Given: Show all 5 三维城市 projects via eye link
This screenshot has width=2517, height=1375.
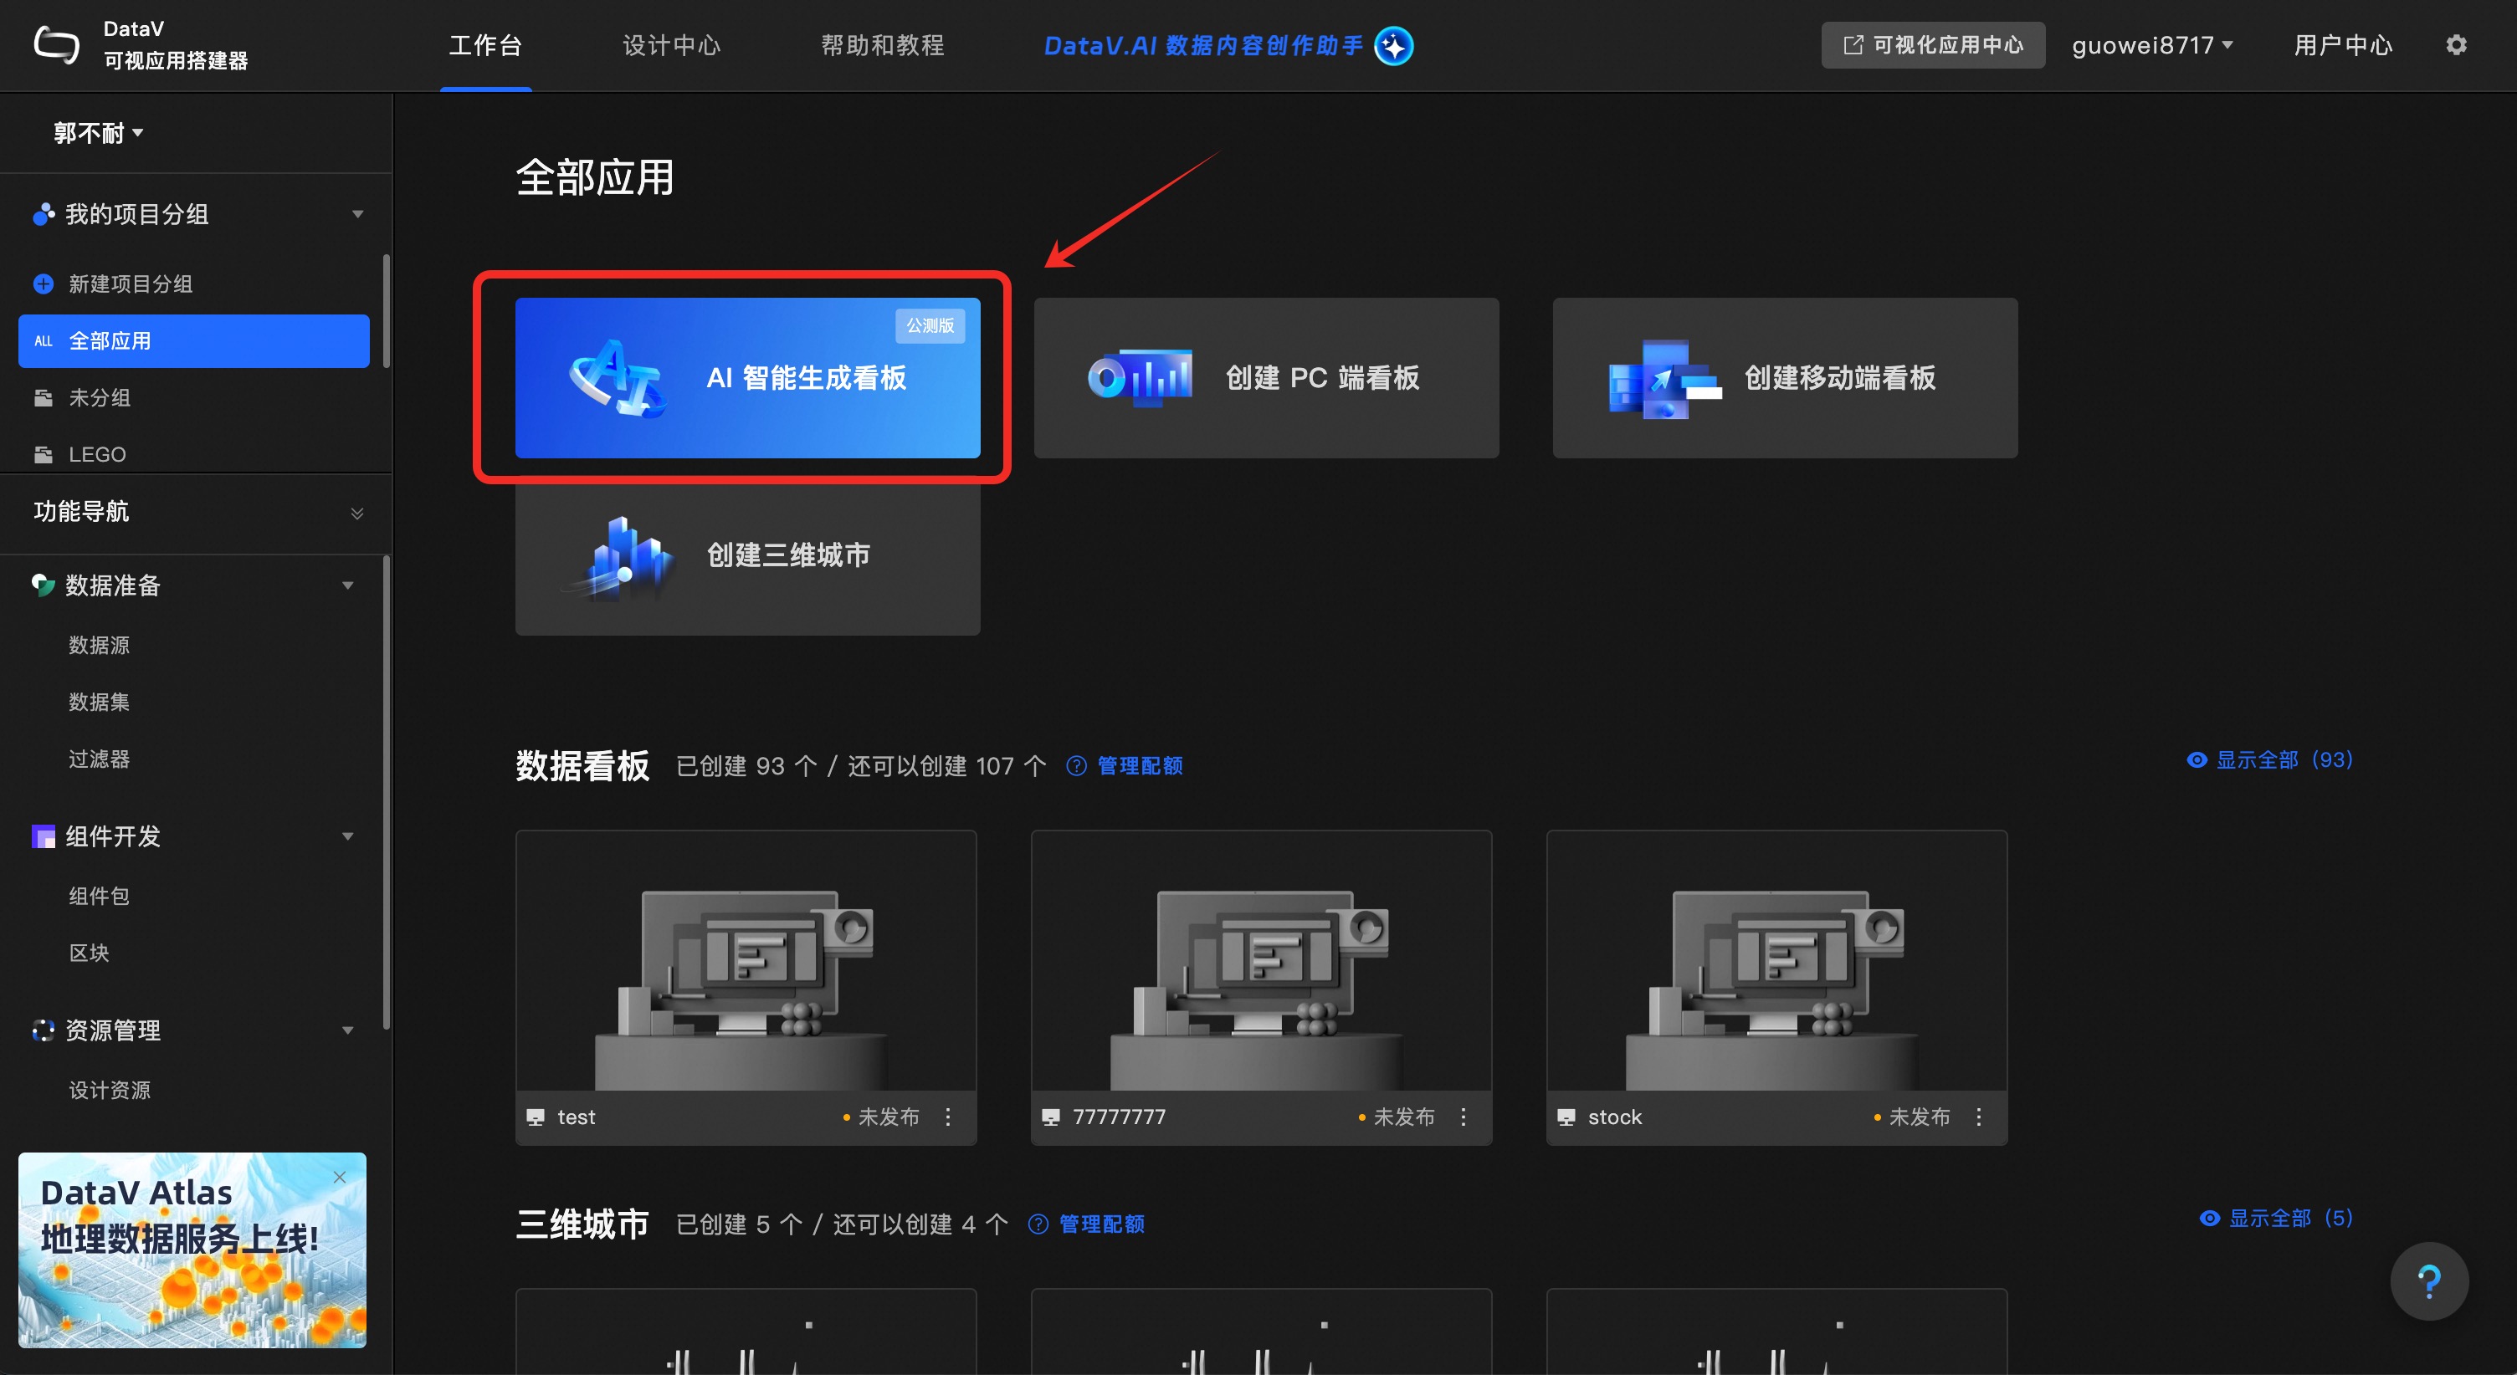Looking at the screenshot, I should pos(2276,1218).
